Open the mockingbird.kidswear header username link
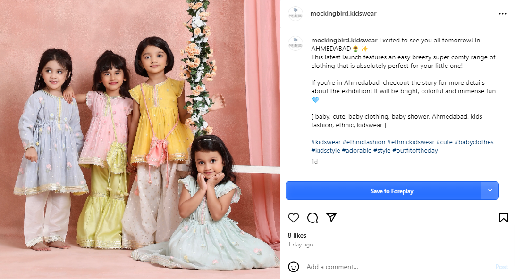515x279 pixels. tap(343, 14)
